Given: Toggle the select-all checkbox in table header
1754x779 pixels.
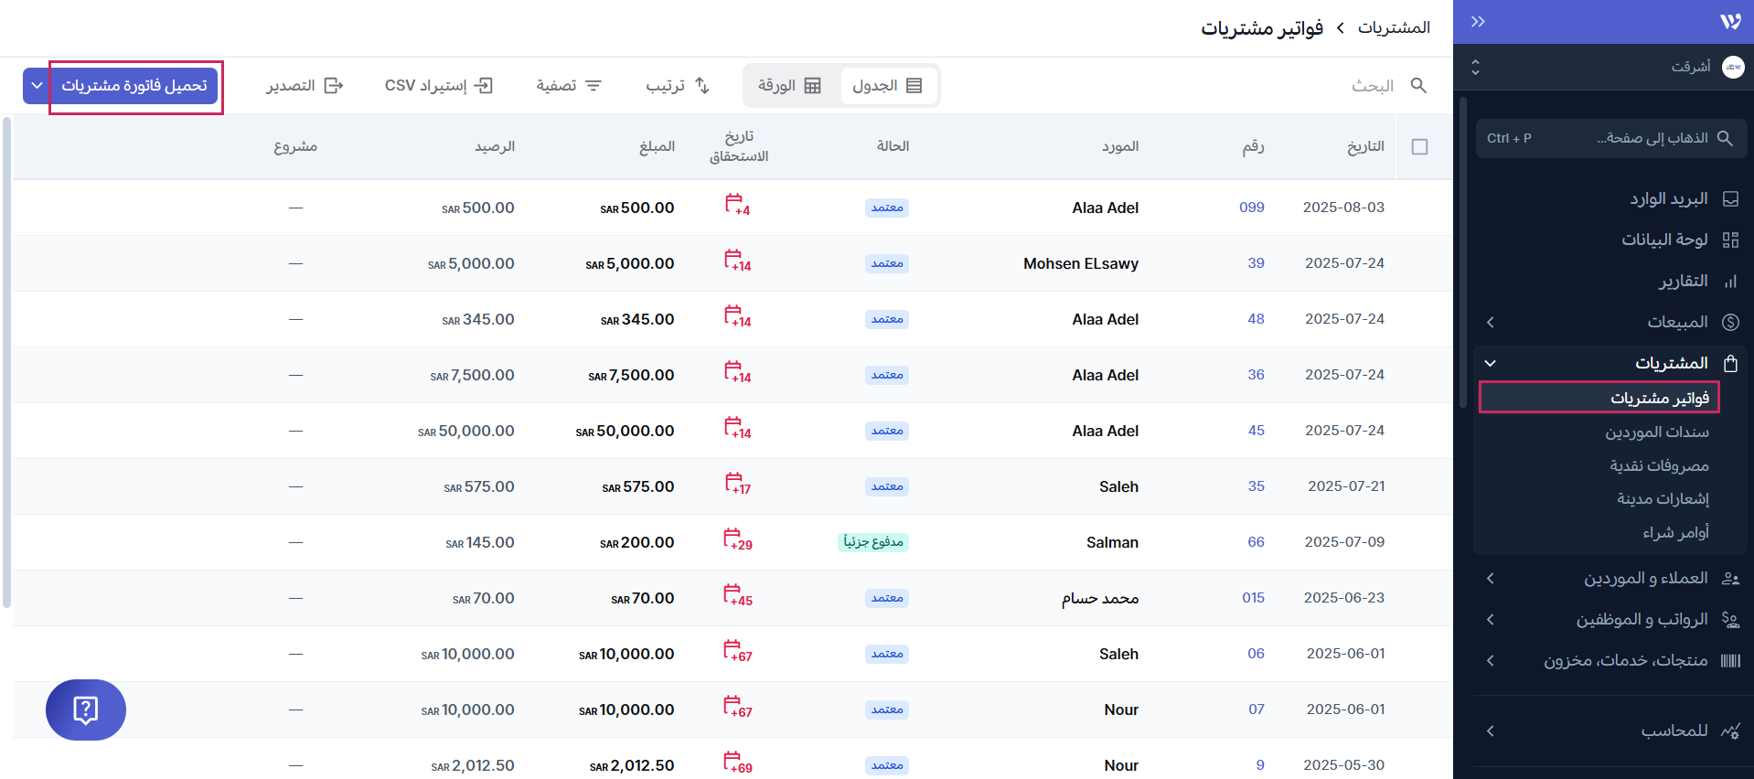Looking at the screenshot, I should pos(1419,146).
